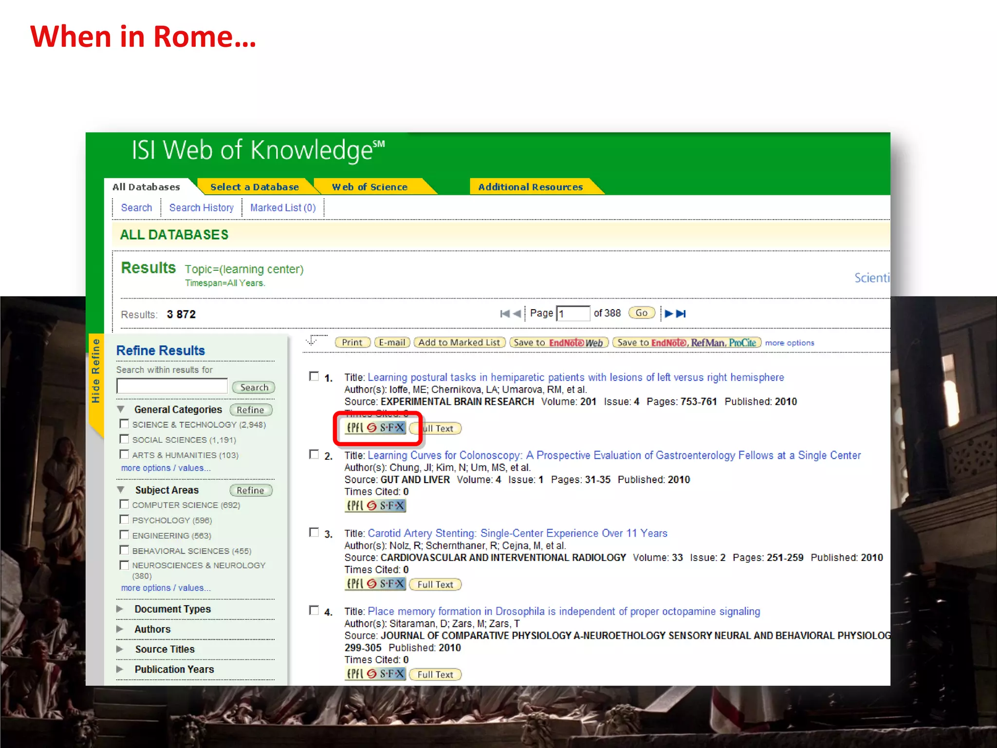Tick Arts & Humanities category checkbox

pos(124,454)
